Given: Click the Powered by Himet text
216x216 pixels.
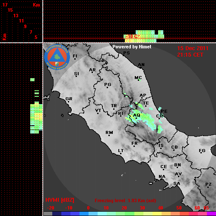Looking at the screenshot, I should (132, 47).
